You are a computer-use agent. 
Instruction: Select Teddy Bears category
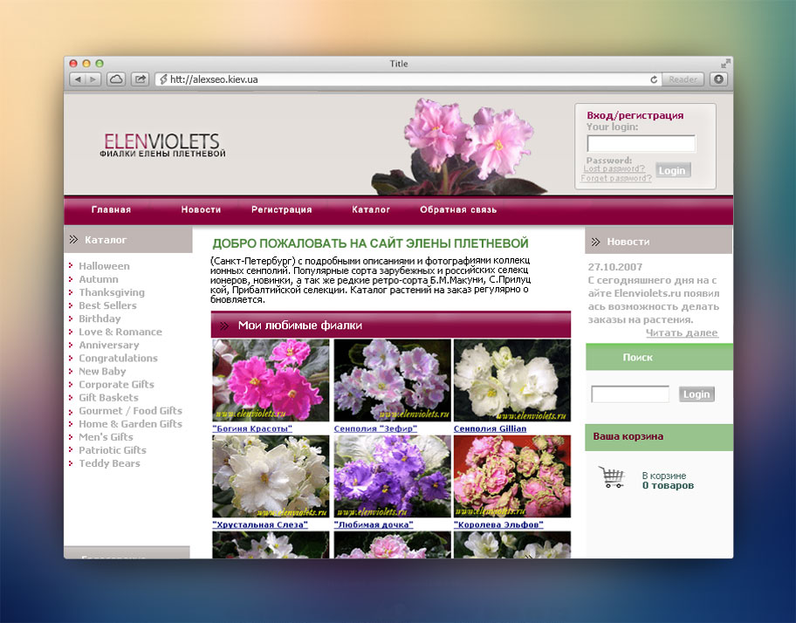[109, 463]
